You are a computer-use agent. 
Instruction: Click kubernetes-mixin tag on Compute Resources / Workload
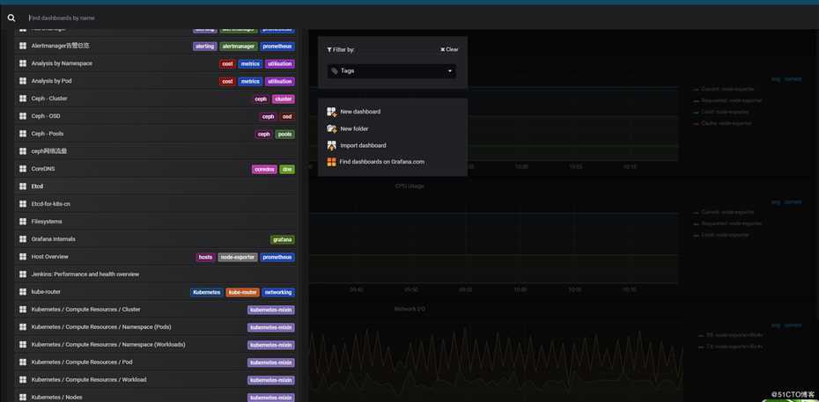271,381
